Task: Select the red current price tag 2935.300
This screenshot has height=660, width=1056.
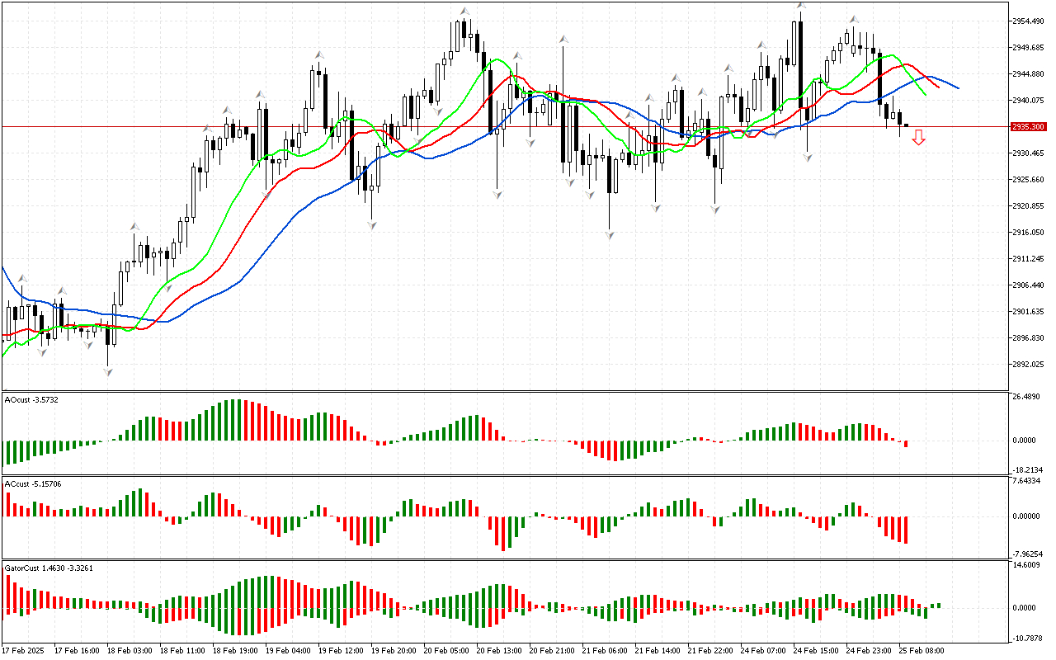Action: coord(1028,127)
